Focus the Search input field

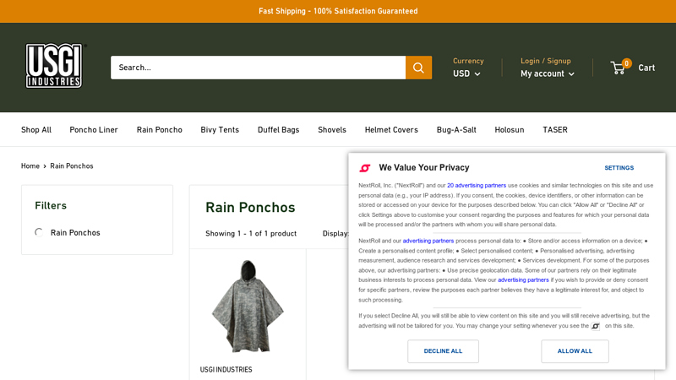(x=258, y=68)
